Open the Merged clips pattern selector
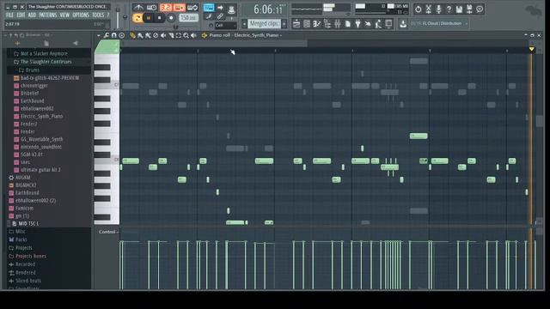The image size is (550, 309). coord(264,24)
